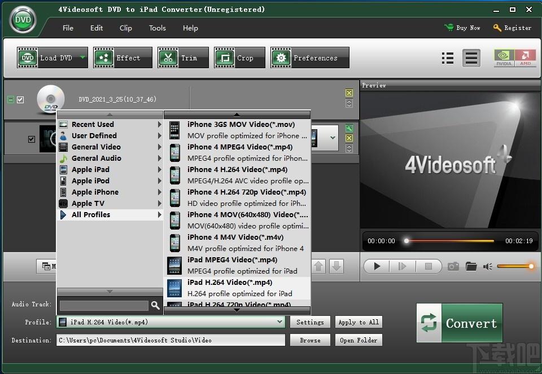The width and height of the screenshot is (542, 374).
Task: Click the Destination path field
Action: tap(171, 340)
